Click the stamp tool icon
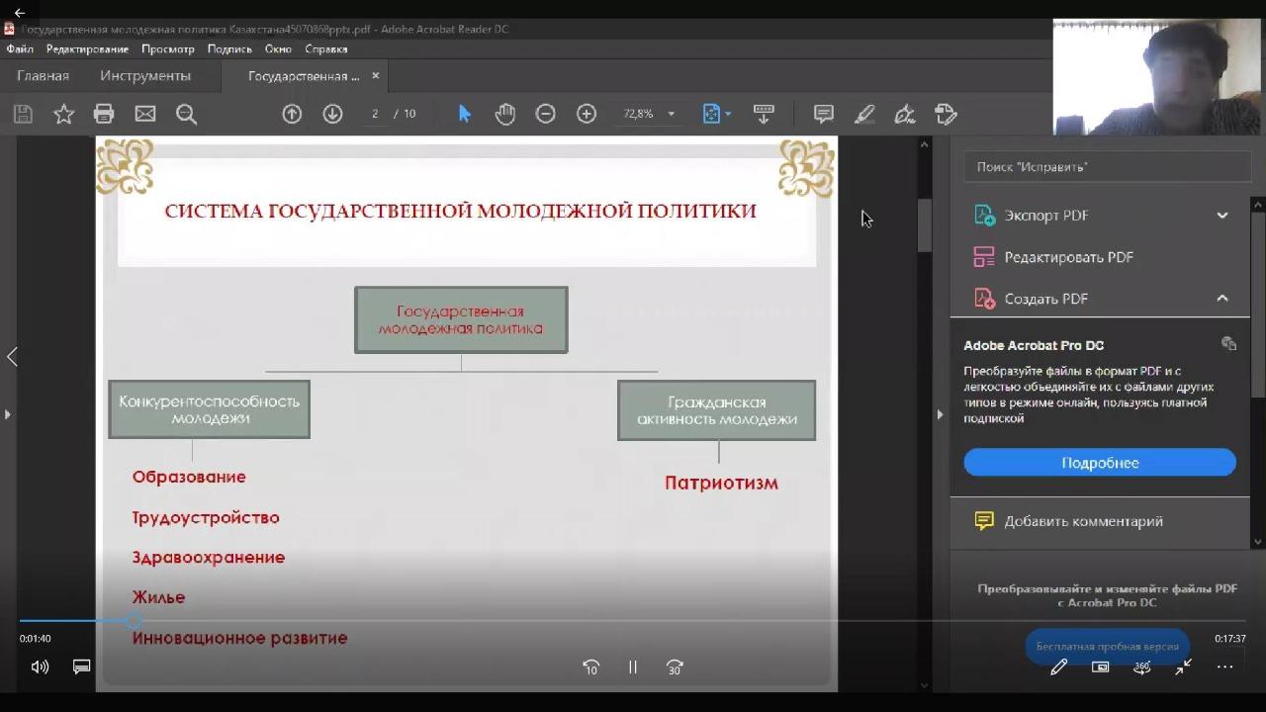1266x712 pixels. coord(947,114)
